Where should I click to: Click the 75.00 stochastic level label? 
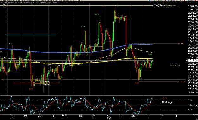click(190, 100)
